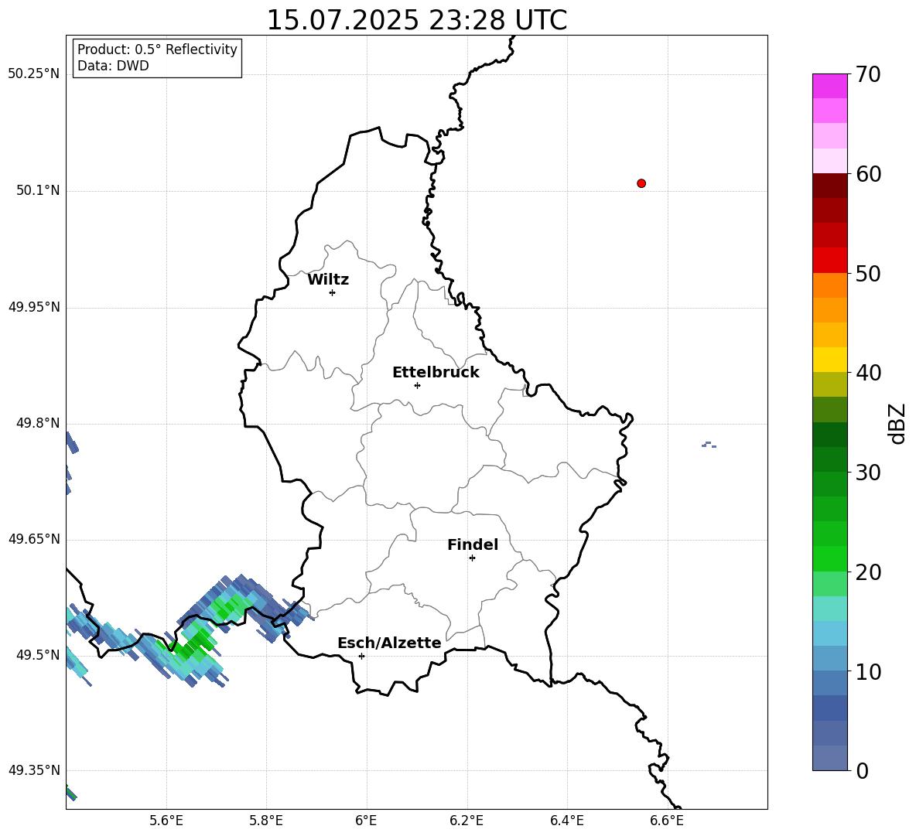The image size is (916, 836).
Task: Click the 50.25°N latitude label
Action: click(34, 74)
